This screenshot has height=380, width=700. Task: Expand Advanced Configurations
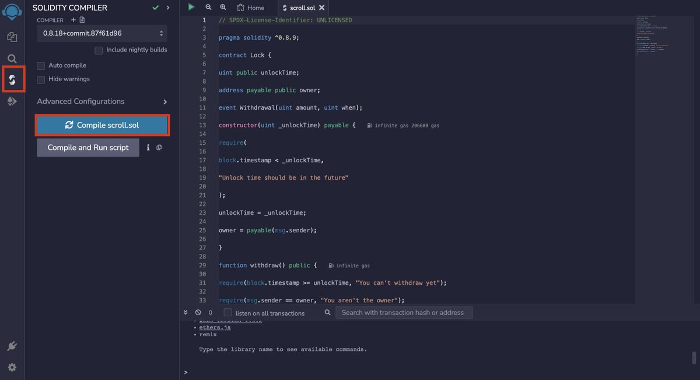[x=82, y=101]
